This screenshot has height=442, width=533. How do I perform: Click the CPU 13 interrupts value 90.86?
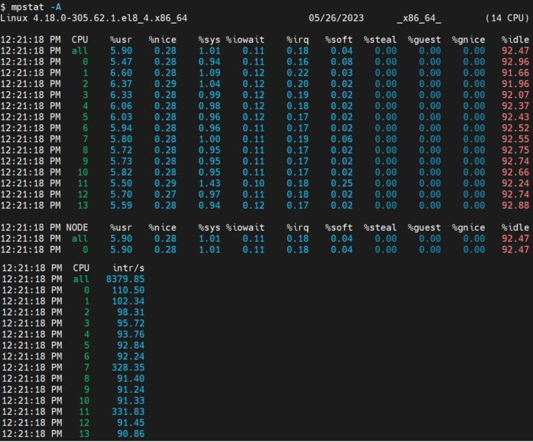click(x=130, y=434)
